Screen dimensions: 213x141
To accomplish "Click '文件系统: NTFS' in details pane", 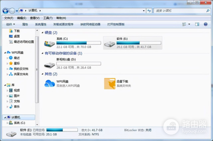I will (89, 134).
